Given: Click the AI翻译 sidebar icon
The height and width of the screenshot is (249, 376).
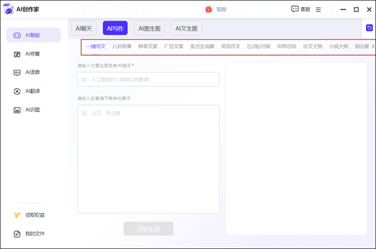Looking at the screenshot, I should pos(17,91).
